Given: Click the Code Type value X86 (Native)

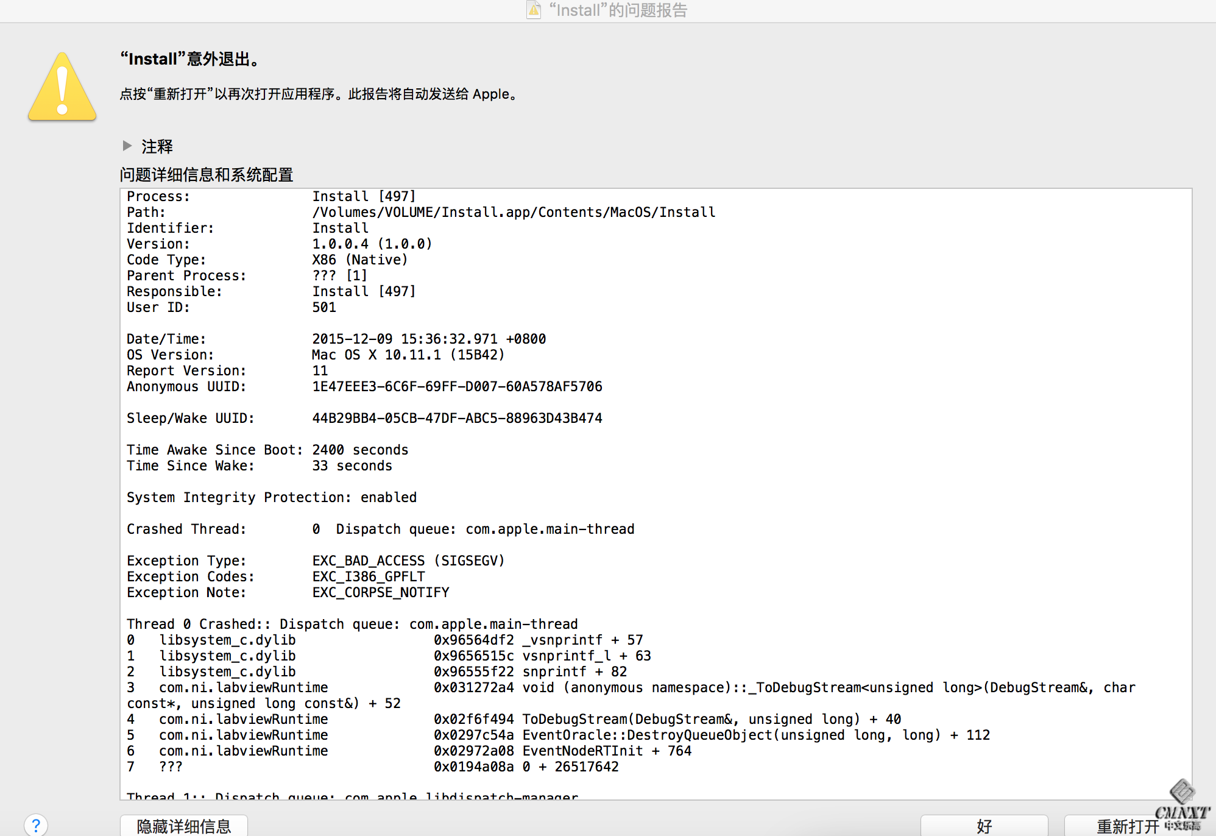Looking at the screenshot, I should [x=360, y=260].
